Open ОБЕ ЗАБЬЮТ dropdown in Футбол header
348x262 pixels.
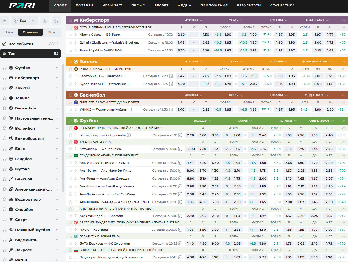pyautogui.click(x=322, y=120)
